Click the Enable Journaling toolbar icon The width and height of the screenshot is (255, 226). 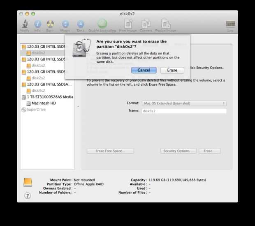click(102, 24)
